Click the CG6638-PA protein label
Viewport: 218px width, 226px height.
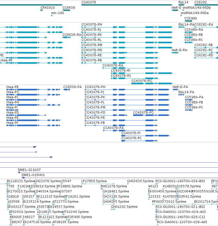72,87
